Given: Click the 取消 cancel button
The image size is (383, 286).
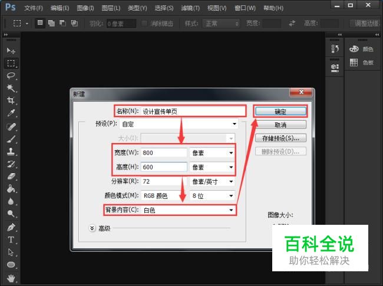Looking at the screenshot, I should (280, 125).
